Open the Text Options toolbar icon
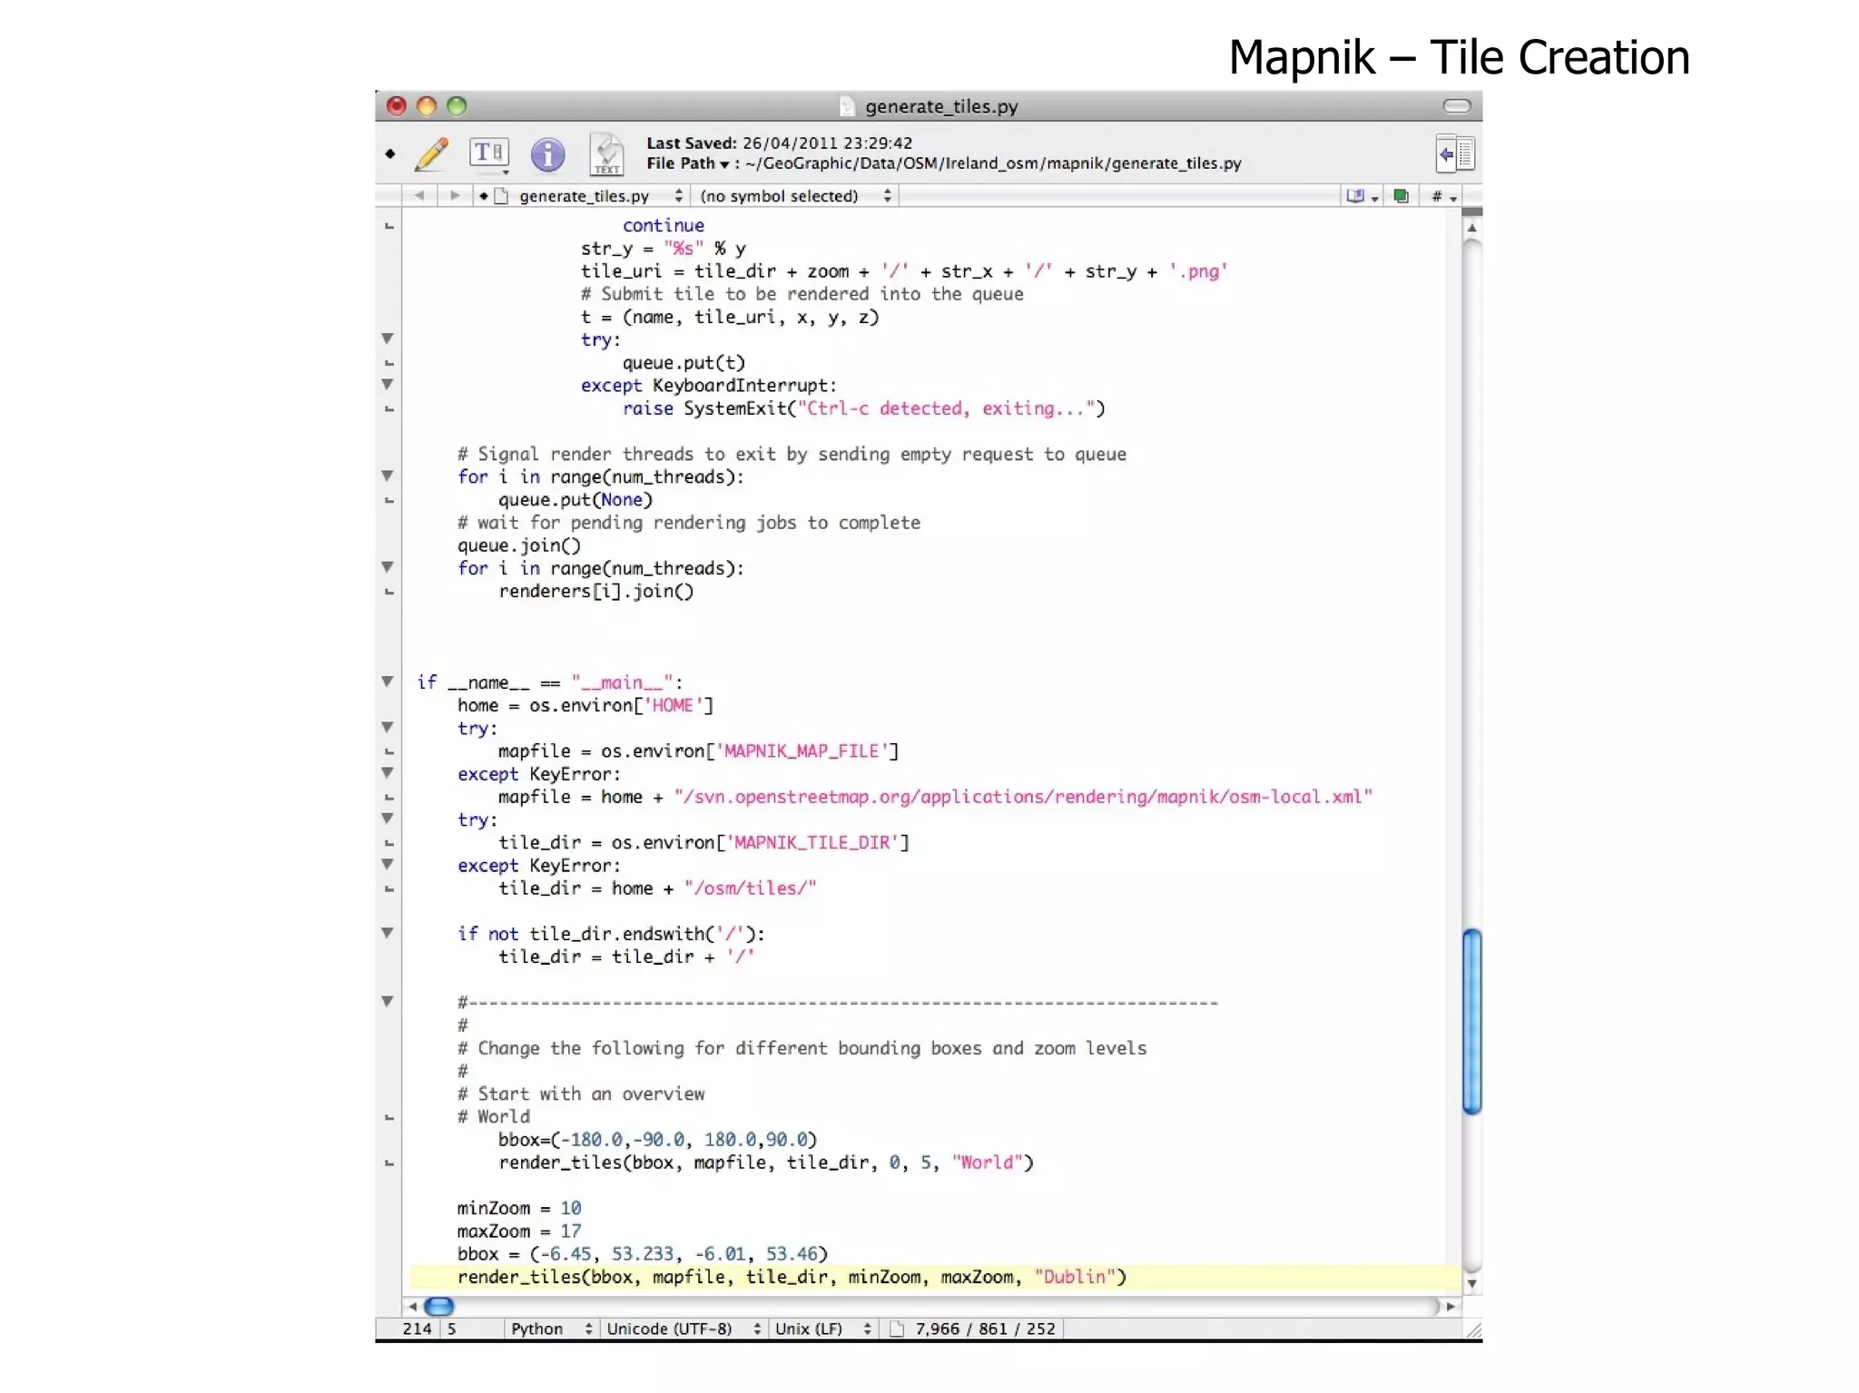This screenshot has height=1393, width=1859. click(x=489, y=153)
